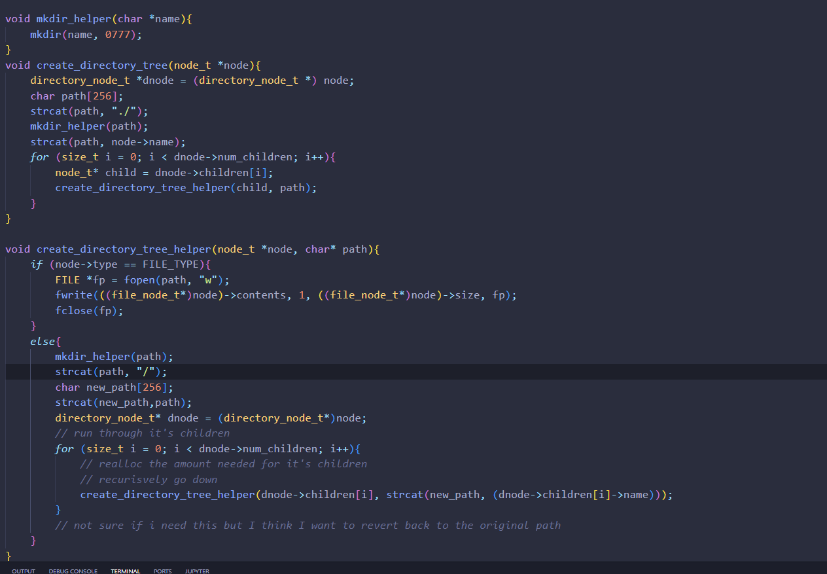The image size is (827, 574).
Task: Open the PORTS panel tab
Action: [162, 571]
